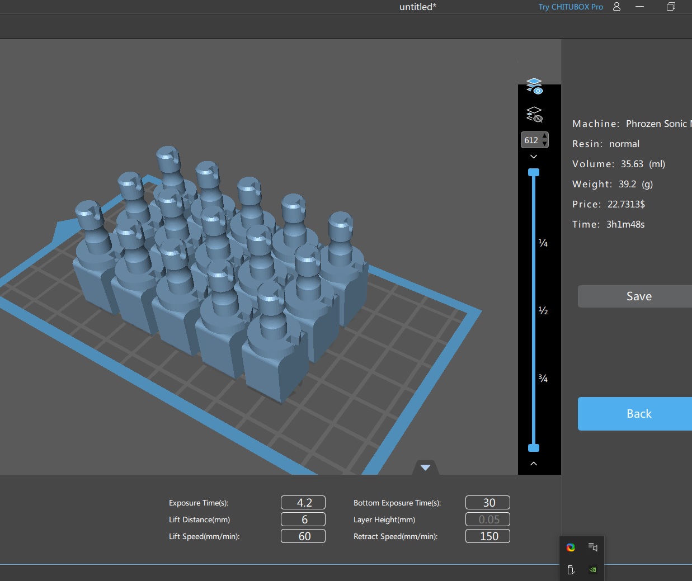Click the Retract Speed field showing 150
Viewport: 692px width, 581px height.
(x=488, y=536)
